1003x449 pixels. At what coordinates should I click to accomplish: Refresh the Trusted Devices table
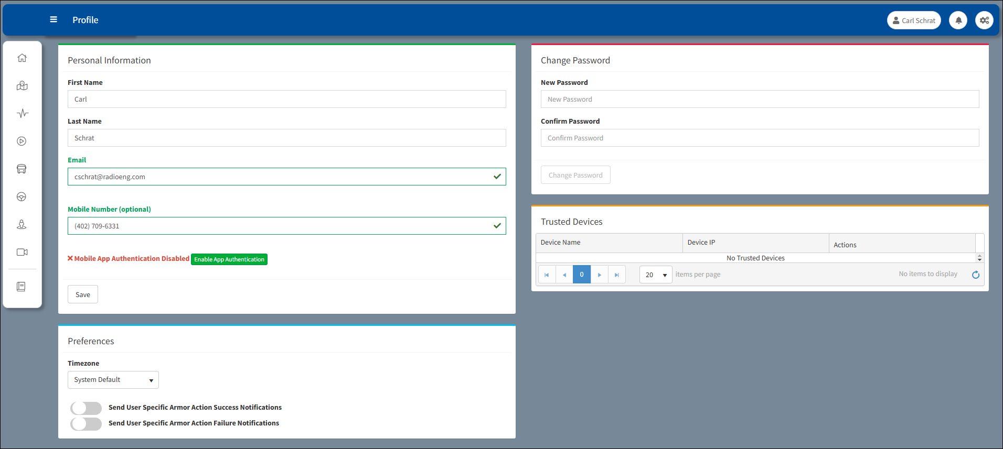tap(975, 275)
